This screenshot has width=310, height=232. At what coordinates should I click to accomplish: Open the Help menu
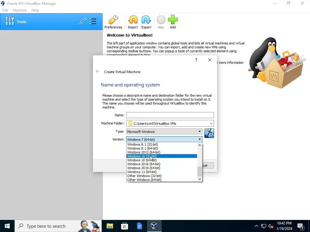click(35, 10)
